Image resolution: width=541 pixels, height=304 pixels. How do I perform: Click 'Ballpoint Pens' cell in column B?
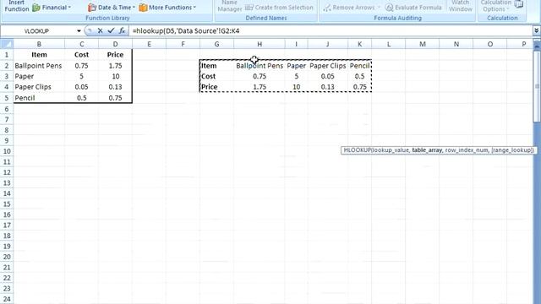tap(39, 66)
